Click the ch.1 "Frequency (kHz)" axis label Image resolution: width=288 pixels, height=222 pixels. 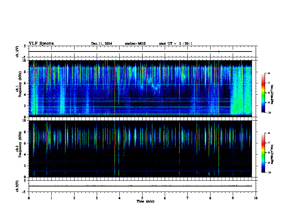tap(20, 84)
